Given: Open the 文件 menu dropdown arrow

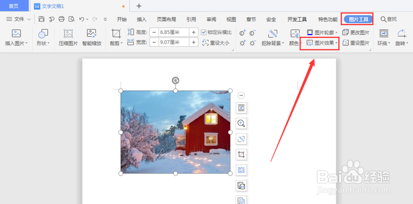Looking at the screenshot, I should pyautogui.click(x=29, y=19).
